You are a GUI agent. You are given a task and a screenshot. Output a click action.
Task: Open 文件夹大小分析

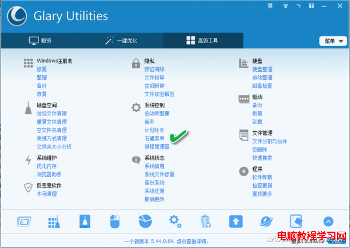54,146
